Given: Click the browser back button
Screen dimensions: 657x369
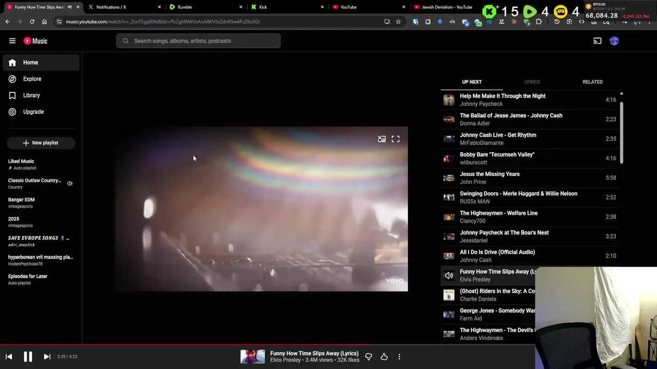Looking at the screenshot, I should click(x=7, y=22).
